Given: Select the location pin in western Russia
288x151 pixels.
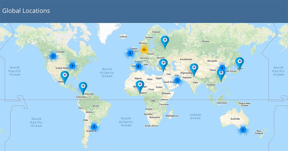Looking at the screenshot, I should pyautogui.click(x=165, y=43).
